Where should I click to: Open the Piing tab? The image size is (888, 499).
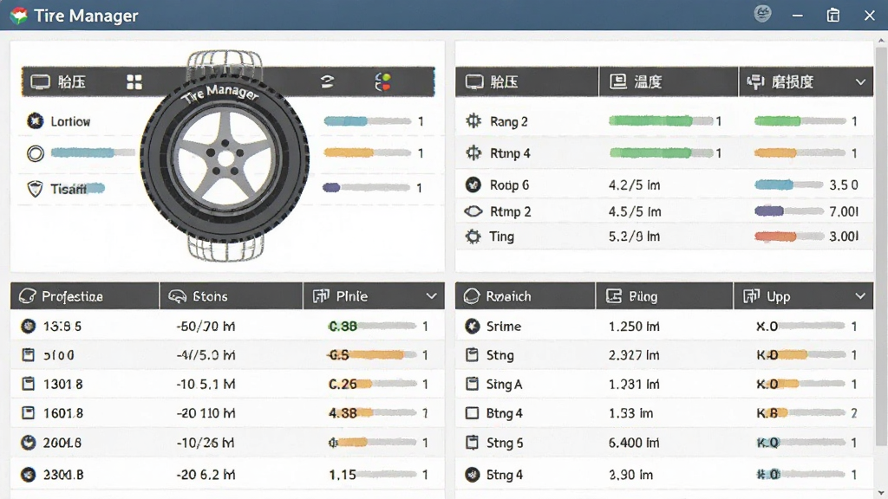coord(664,296)
